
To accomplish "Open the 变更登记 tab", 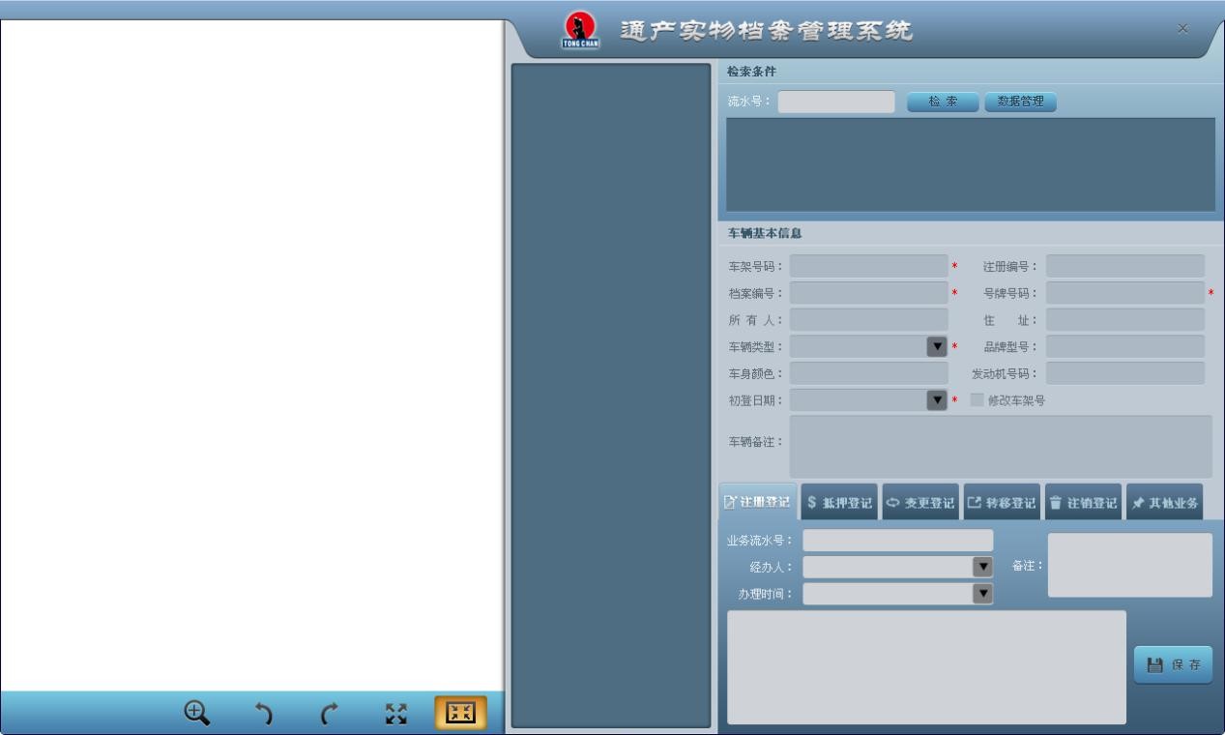I will pyautogui.click(x=920, y=503).
